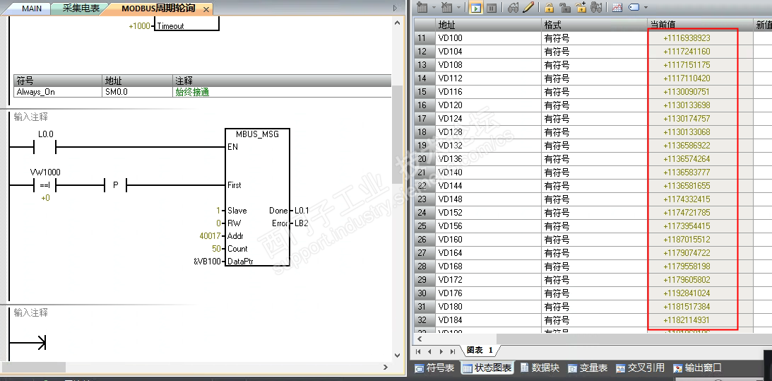Click the 新值 column header
This screenshot has width=772, height=381.
click(763, 25)
